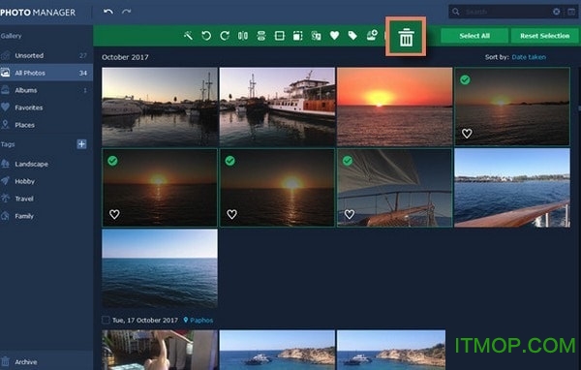The height and width of the screenshot is (370, 581).
Task: Open the Date taken sort dropdown
Action: [x=529, y=57]
